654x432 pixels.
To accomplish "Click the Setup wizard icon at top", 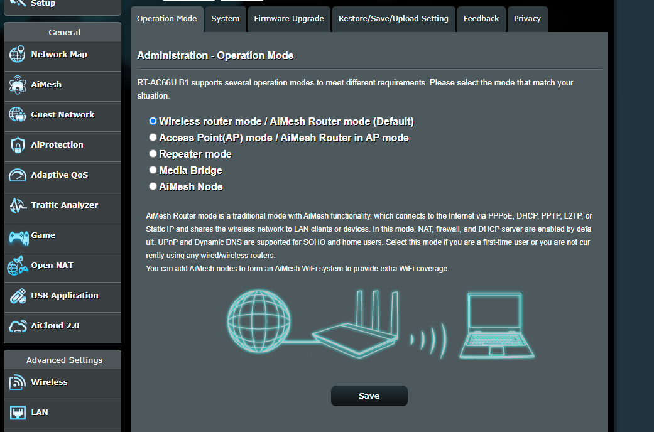I will click(18, 3).
